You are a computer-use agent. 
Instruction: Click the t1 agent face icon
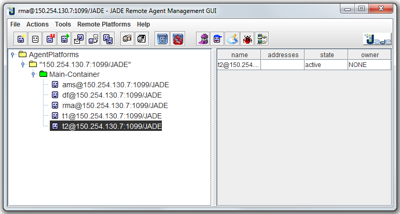tap(55, 116)
